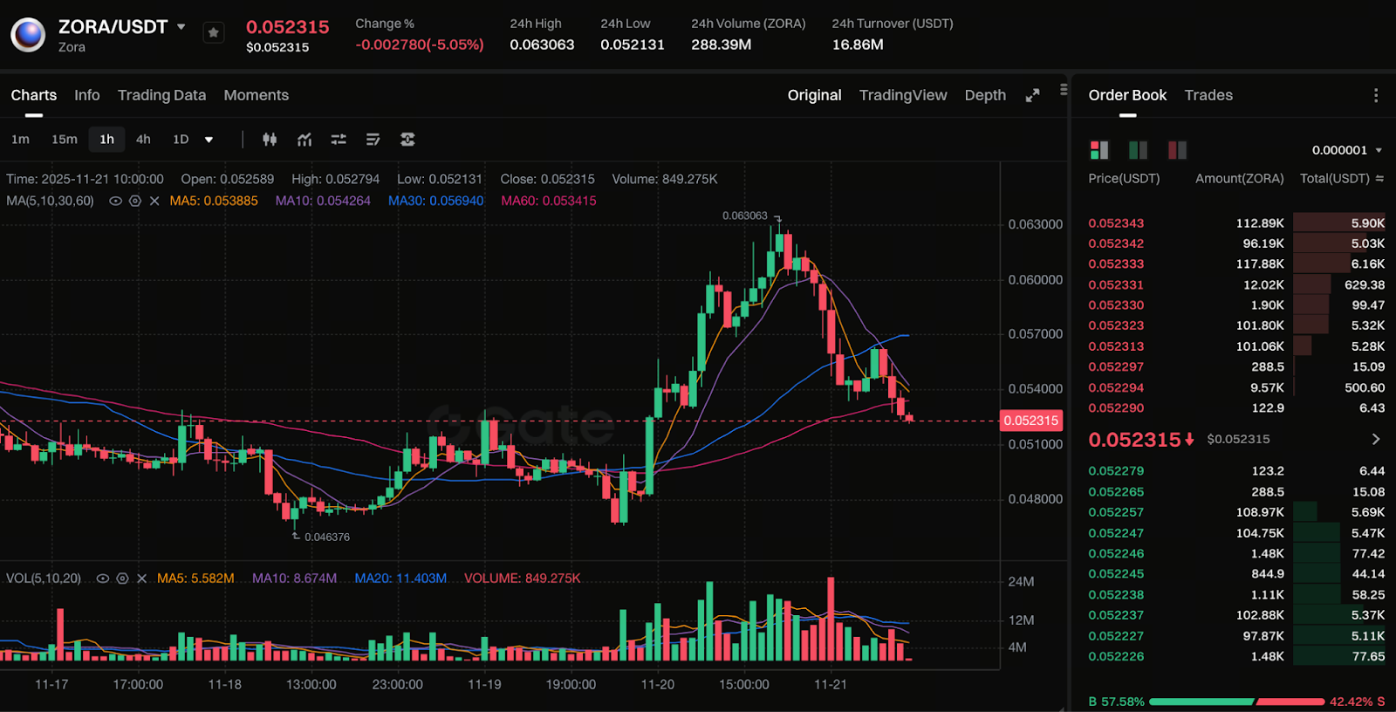
Task: Switch chart mode to TradingView
Action: [x=903, y=95]
